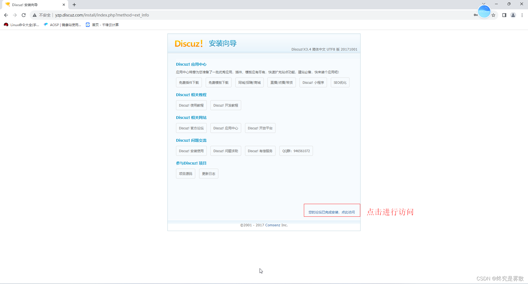The height and width of the screenshot is (284, 528).
Task: Click 您的论坛已完成安装，点此访问 link
Action: click(332, 212)
